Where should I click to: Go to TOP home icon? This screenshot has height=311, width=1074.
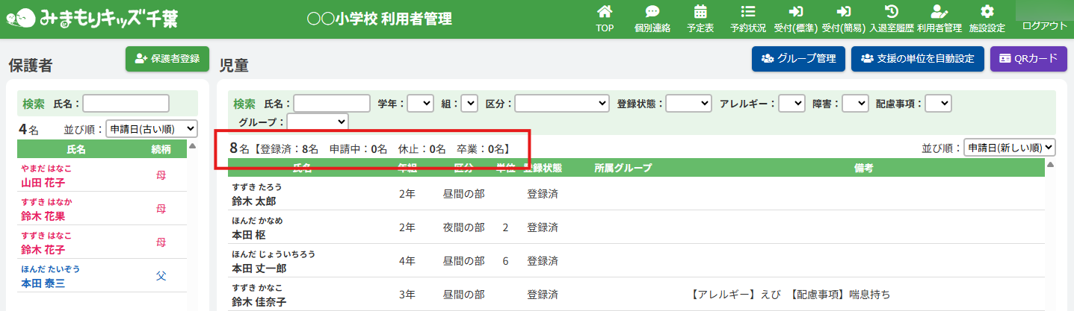605,12
